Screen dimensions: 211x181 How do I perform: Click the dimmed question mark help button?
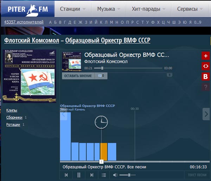pos(205,87)
